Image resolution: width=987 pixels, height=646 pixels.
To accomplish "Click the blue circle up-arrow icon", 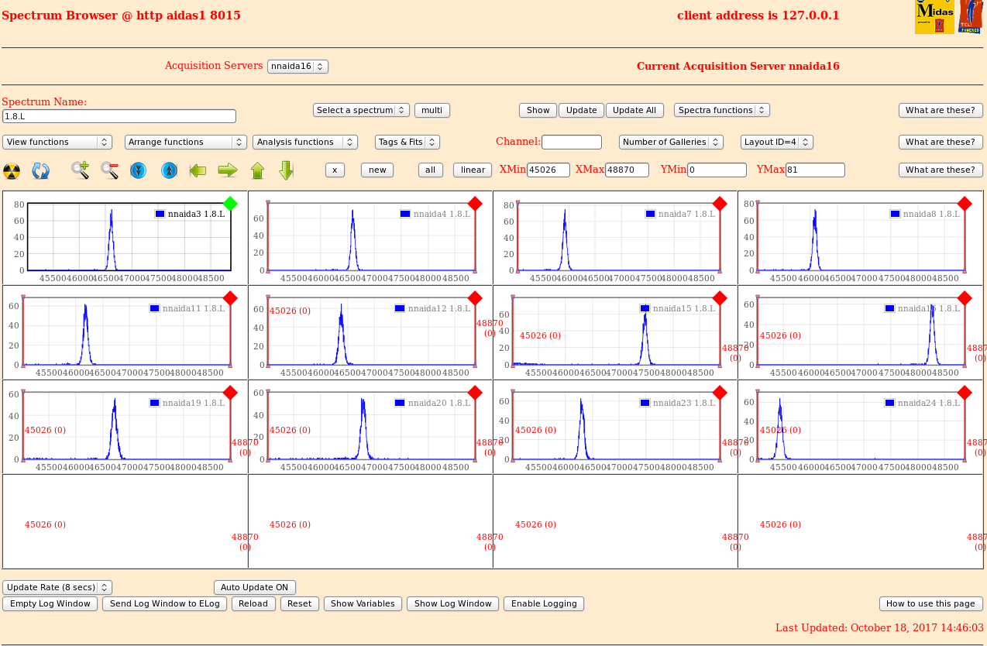I will pyautogui.click(x=169, y=170).
